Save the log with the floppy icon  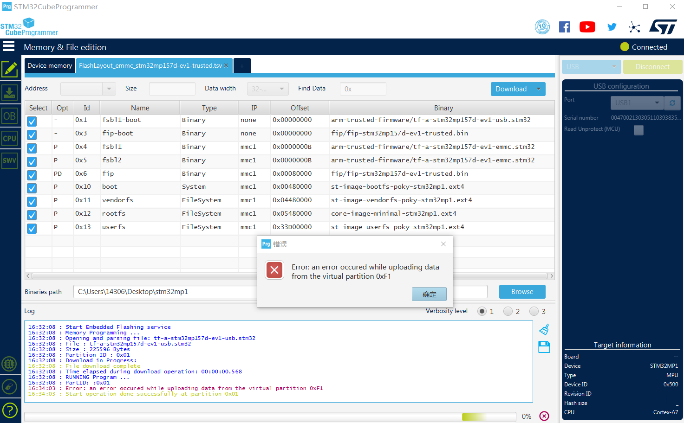click(544, 347)
